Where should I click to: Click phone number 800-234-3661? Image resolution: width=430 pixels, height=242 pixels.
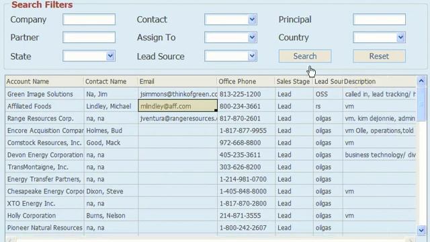coord(240,106)
